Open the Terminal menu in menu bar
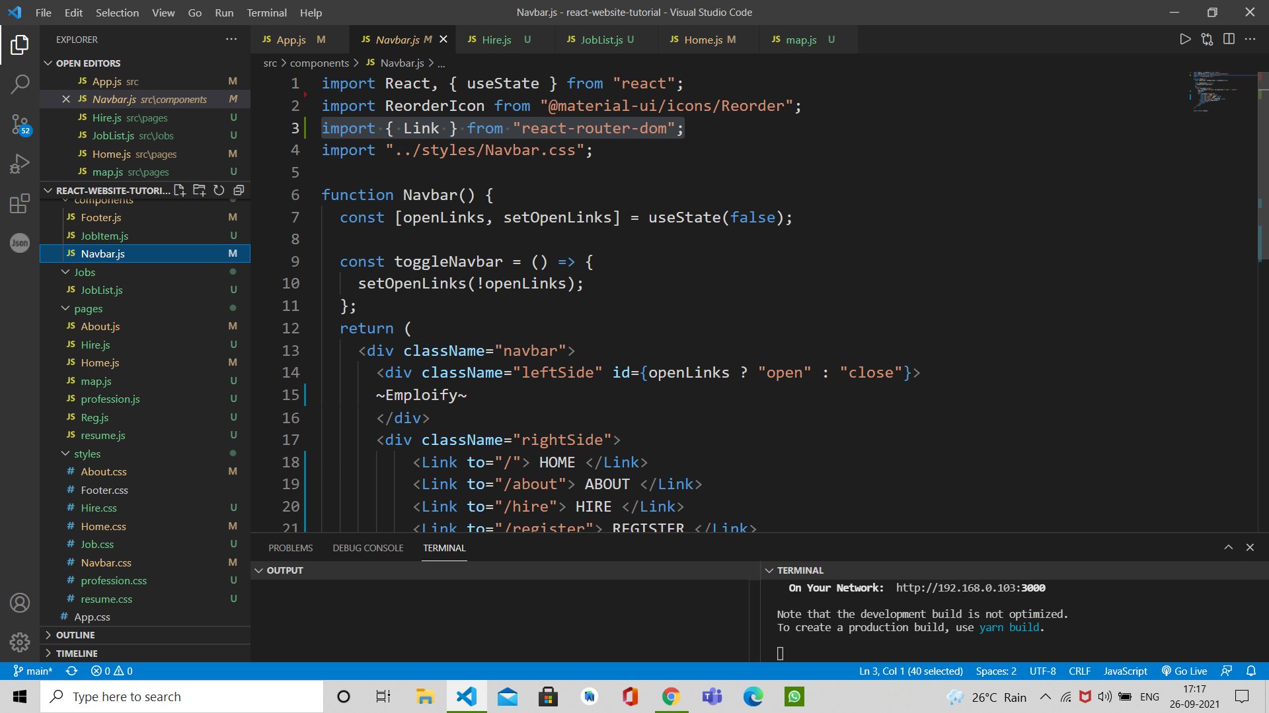 click(x=265, y=12)
